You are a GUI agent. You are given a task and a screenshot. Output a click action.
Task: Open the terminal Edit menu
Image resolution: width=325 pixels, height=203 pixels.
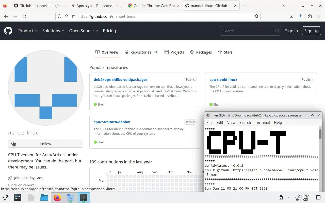[220, 122]
